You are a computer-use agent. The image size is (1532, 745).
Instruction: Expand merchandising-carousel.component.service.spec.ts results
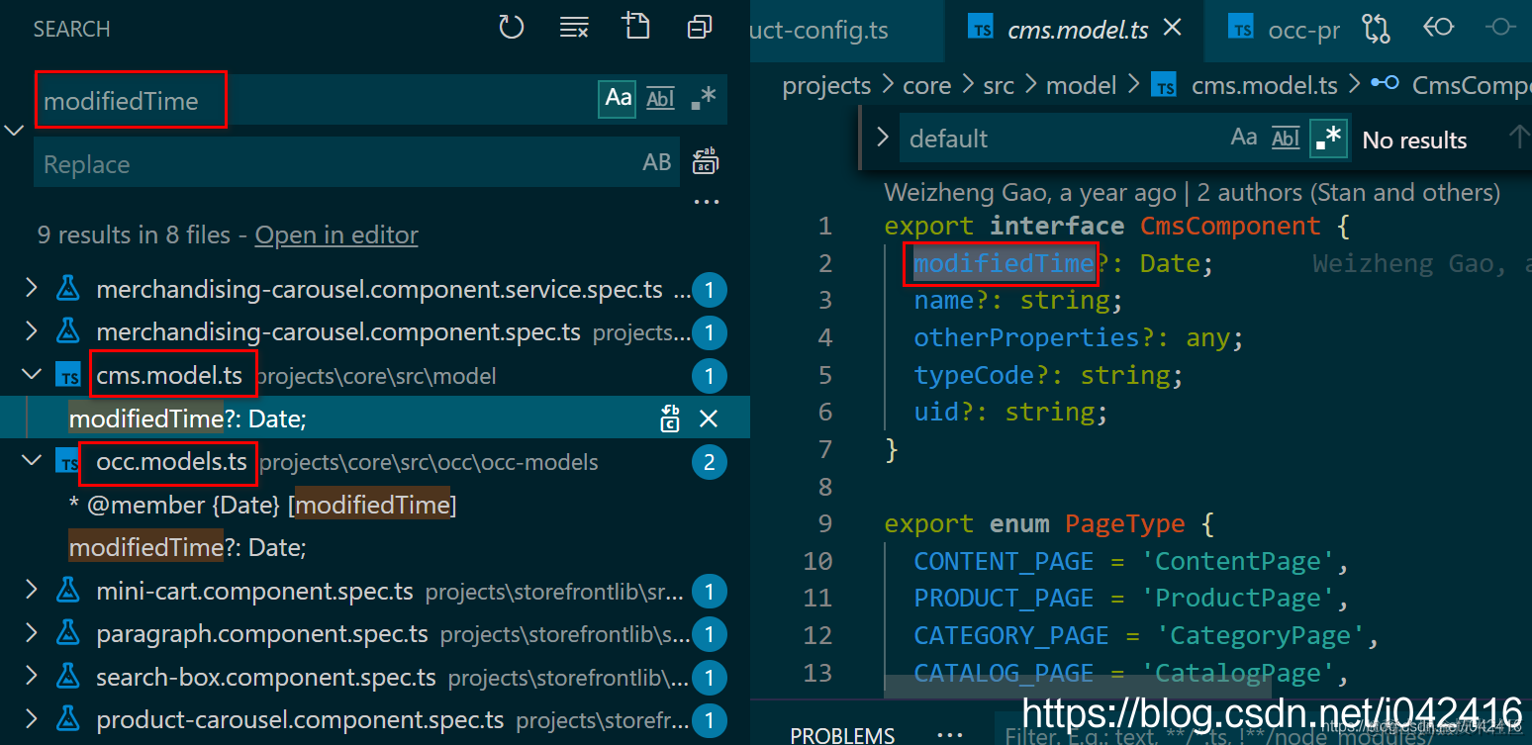point(32,289)
